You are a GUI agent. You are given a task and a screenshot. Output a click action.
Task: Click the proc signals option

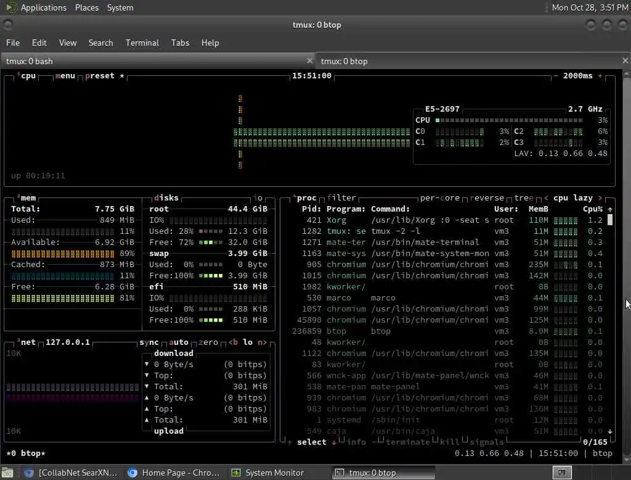tap(487, 442)
